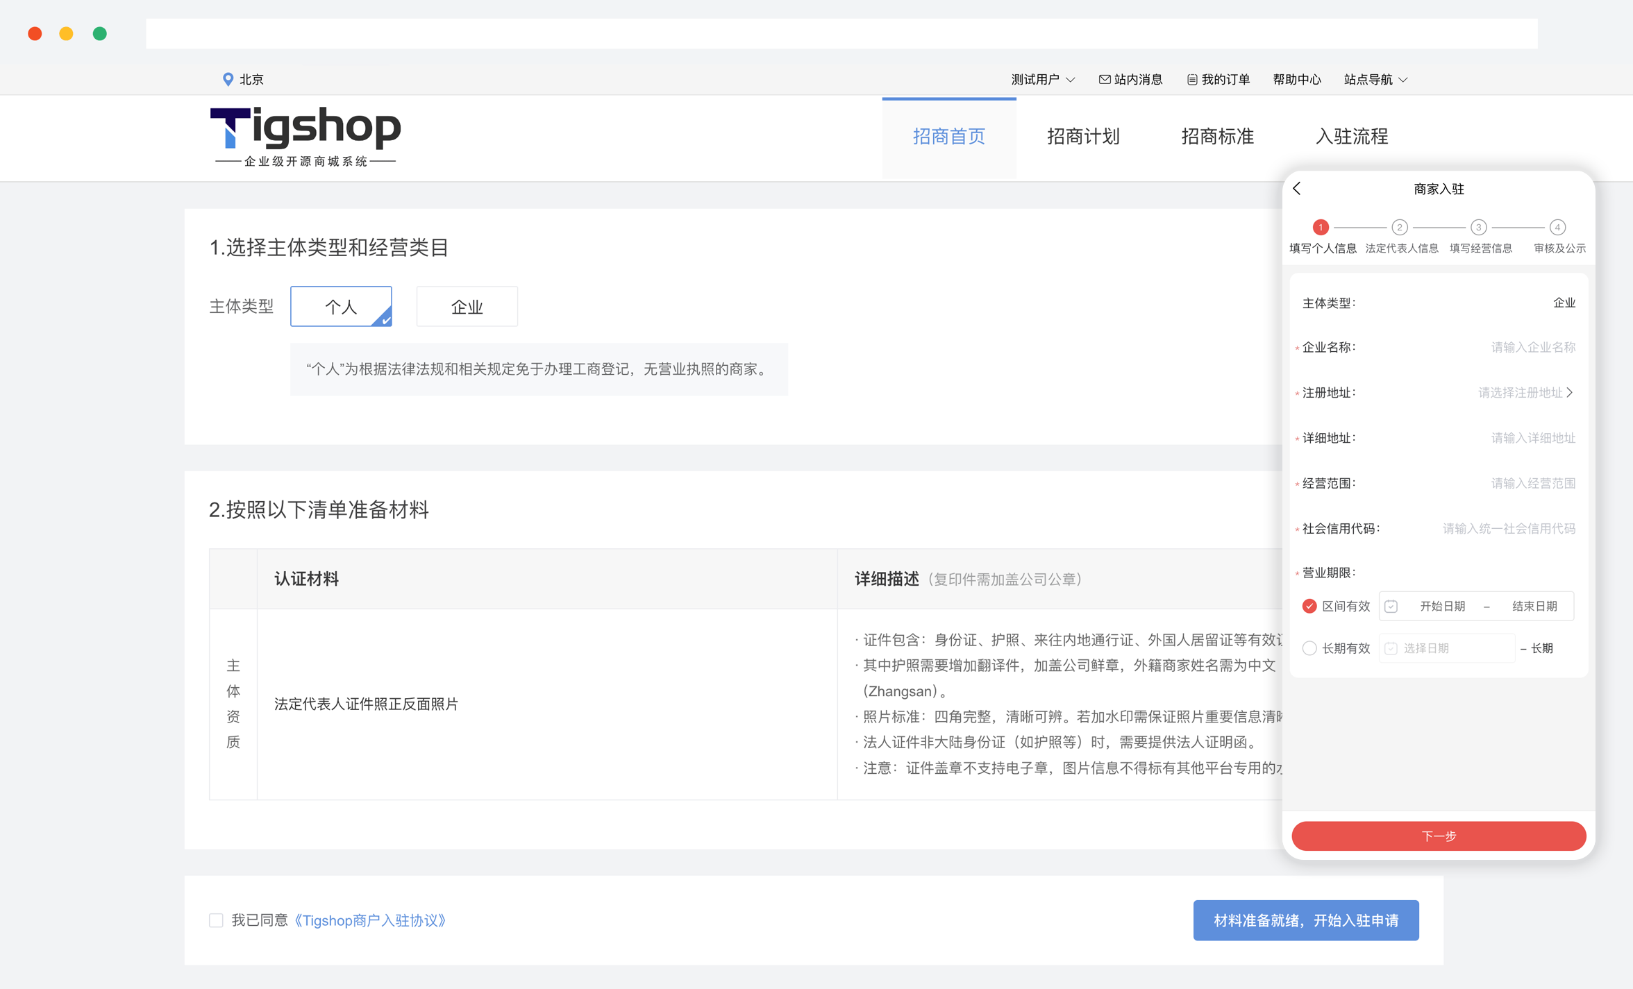Click the red 下一步 button
Viewport: 1633px width, 989px height.
tap(1439, 836)
